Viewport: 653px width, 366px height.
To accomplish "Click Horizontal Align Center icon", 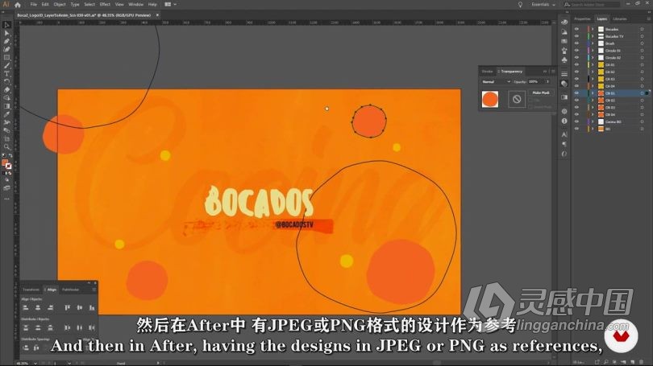I will (x=38, y=307).
